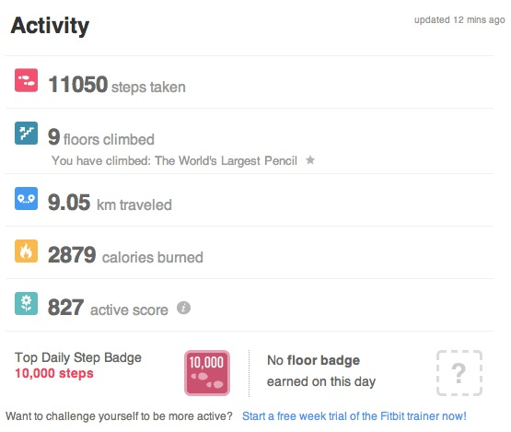Viewport: 511px width, 432px height.
Task: Select the green flower active score icon
Action: click(x=26, y=304)
